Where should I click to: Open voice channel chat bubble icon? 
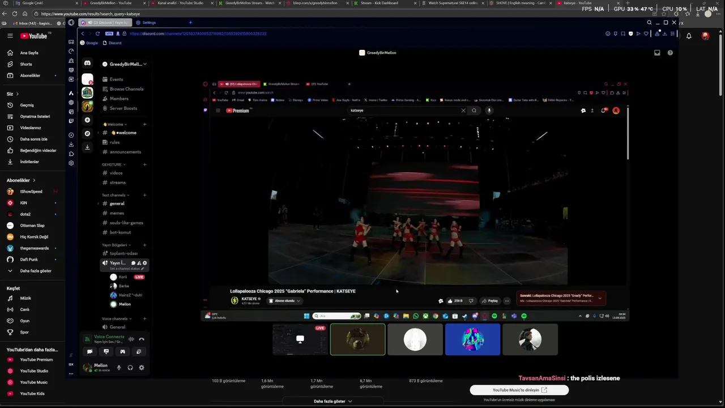133,263
